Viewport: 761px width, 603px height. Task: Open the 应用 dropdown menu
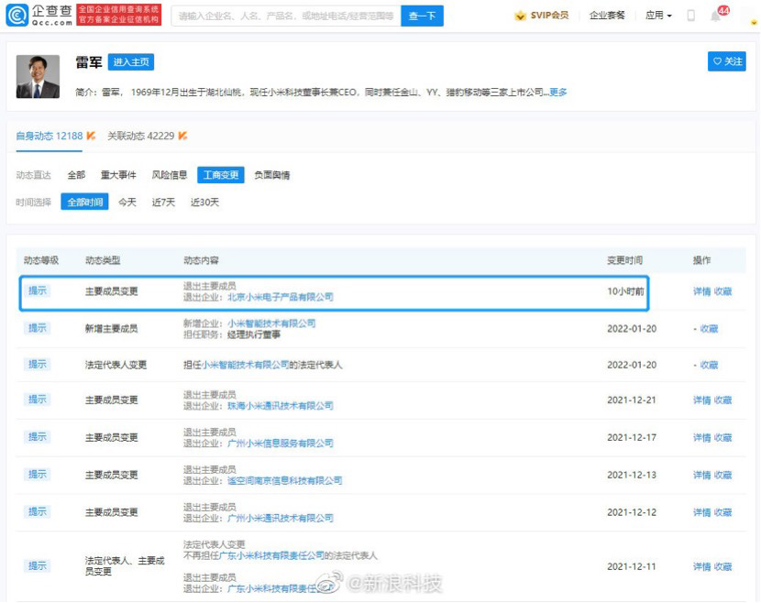click(x=655, y=15)
